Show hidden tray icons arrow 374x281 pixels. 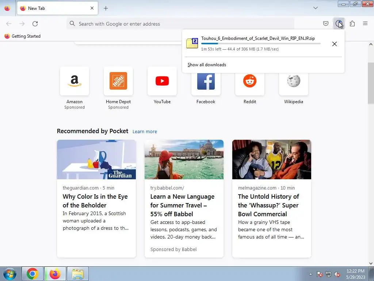pyautogui.click(x=310, y=274)
